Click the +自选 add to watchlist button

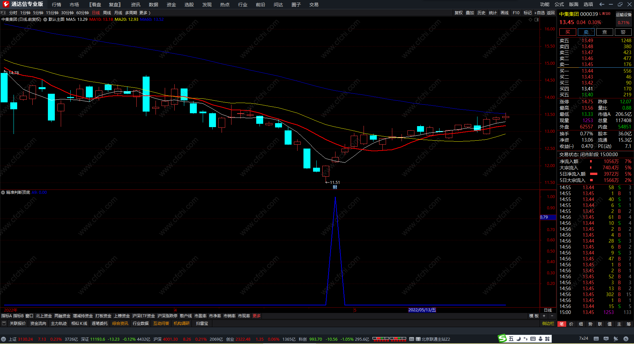540,13
